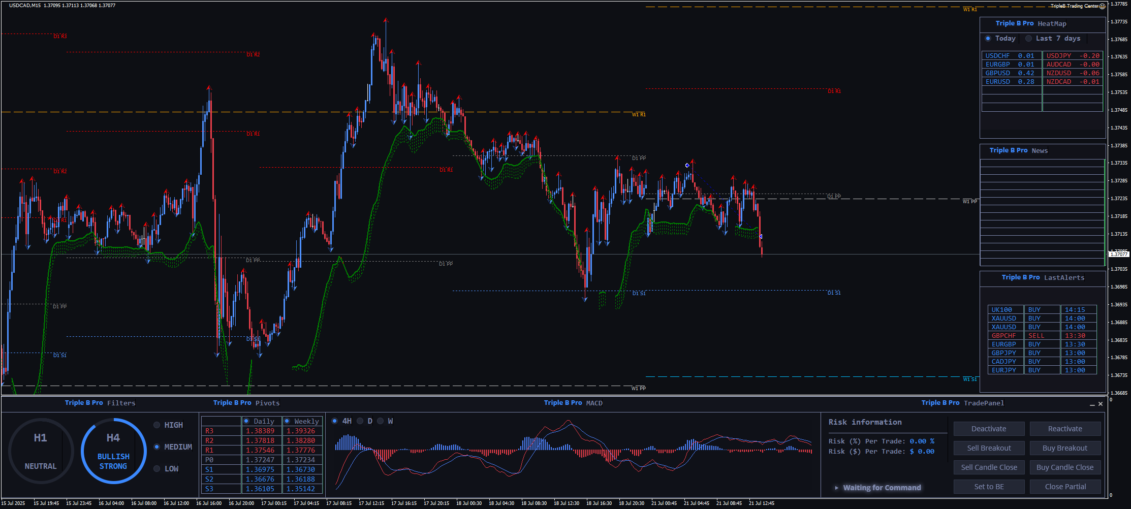
Task: Toggle the Weekly pivots radio button
Action: [287, 421]
